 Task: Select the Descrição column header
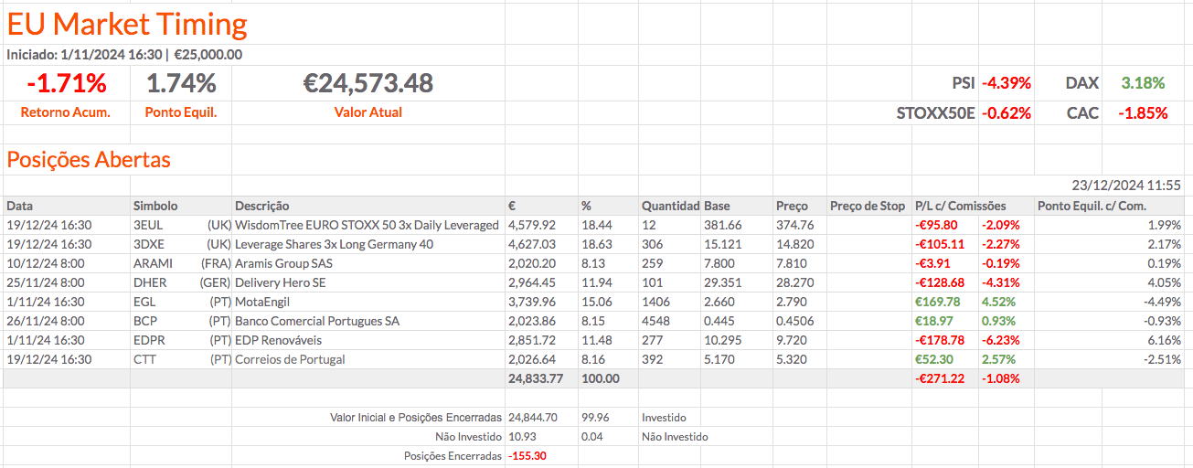(262, 206)
